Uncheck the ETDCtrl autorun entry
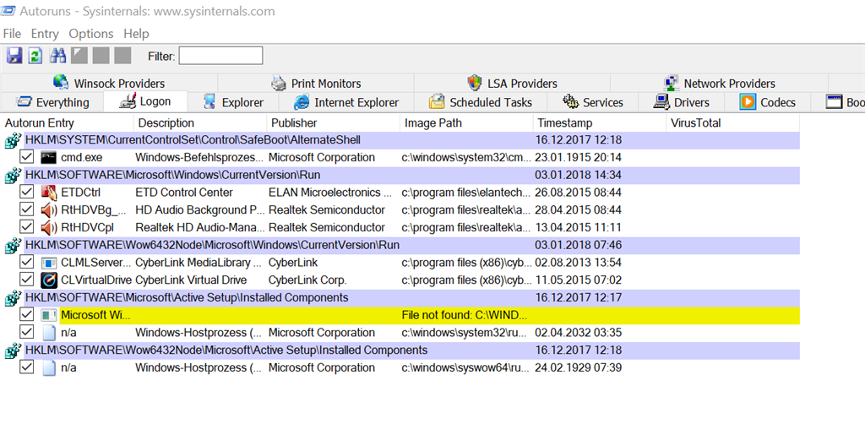This screenshot has width=865, height=424. click(x=26, y=193)
